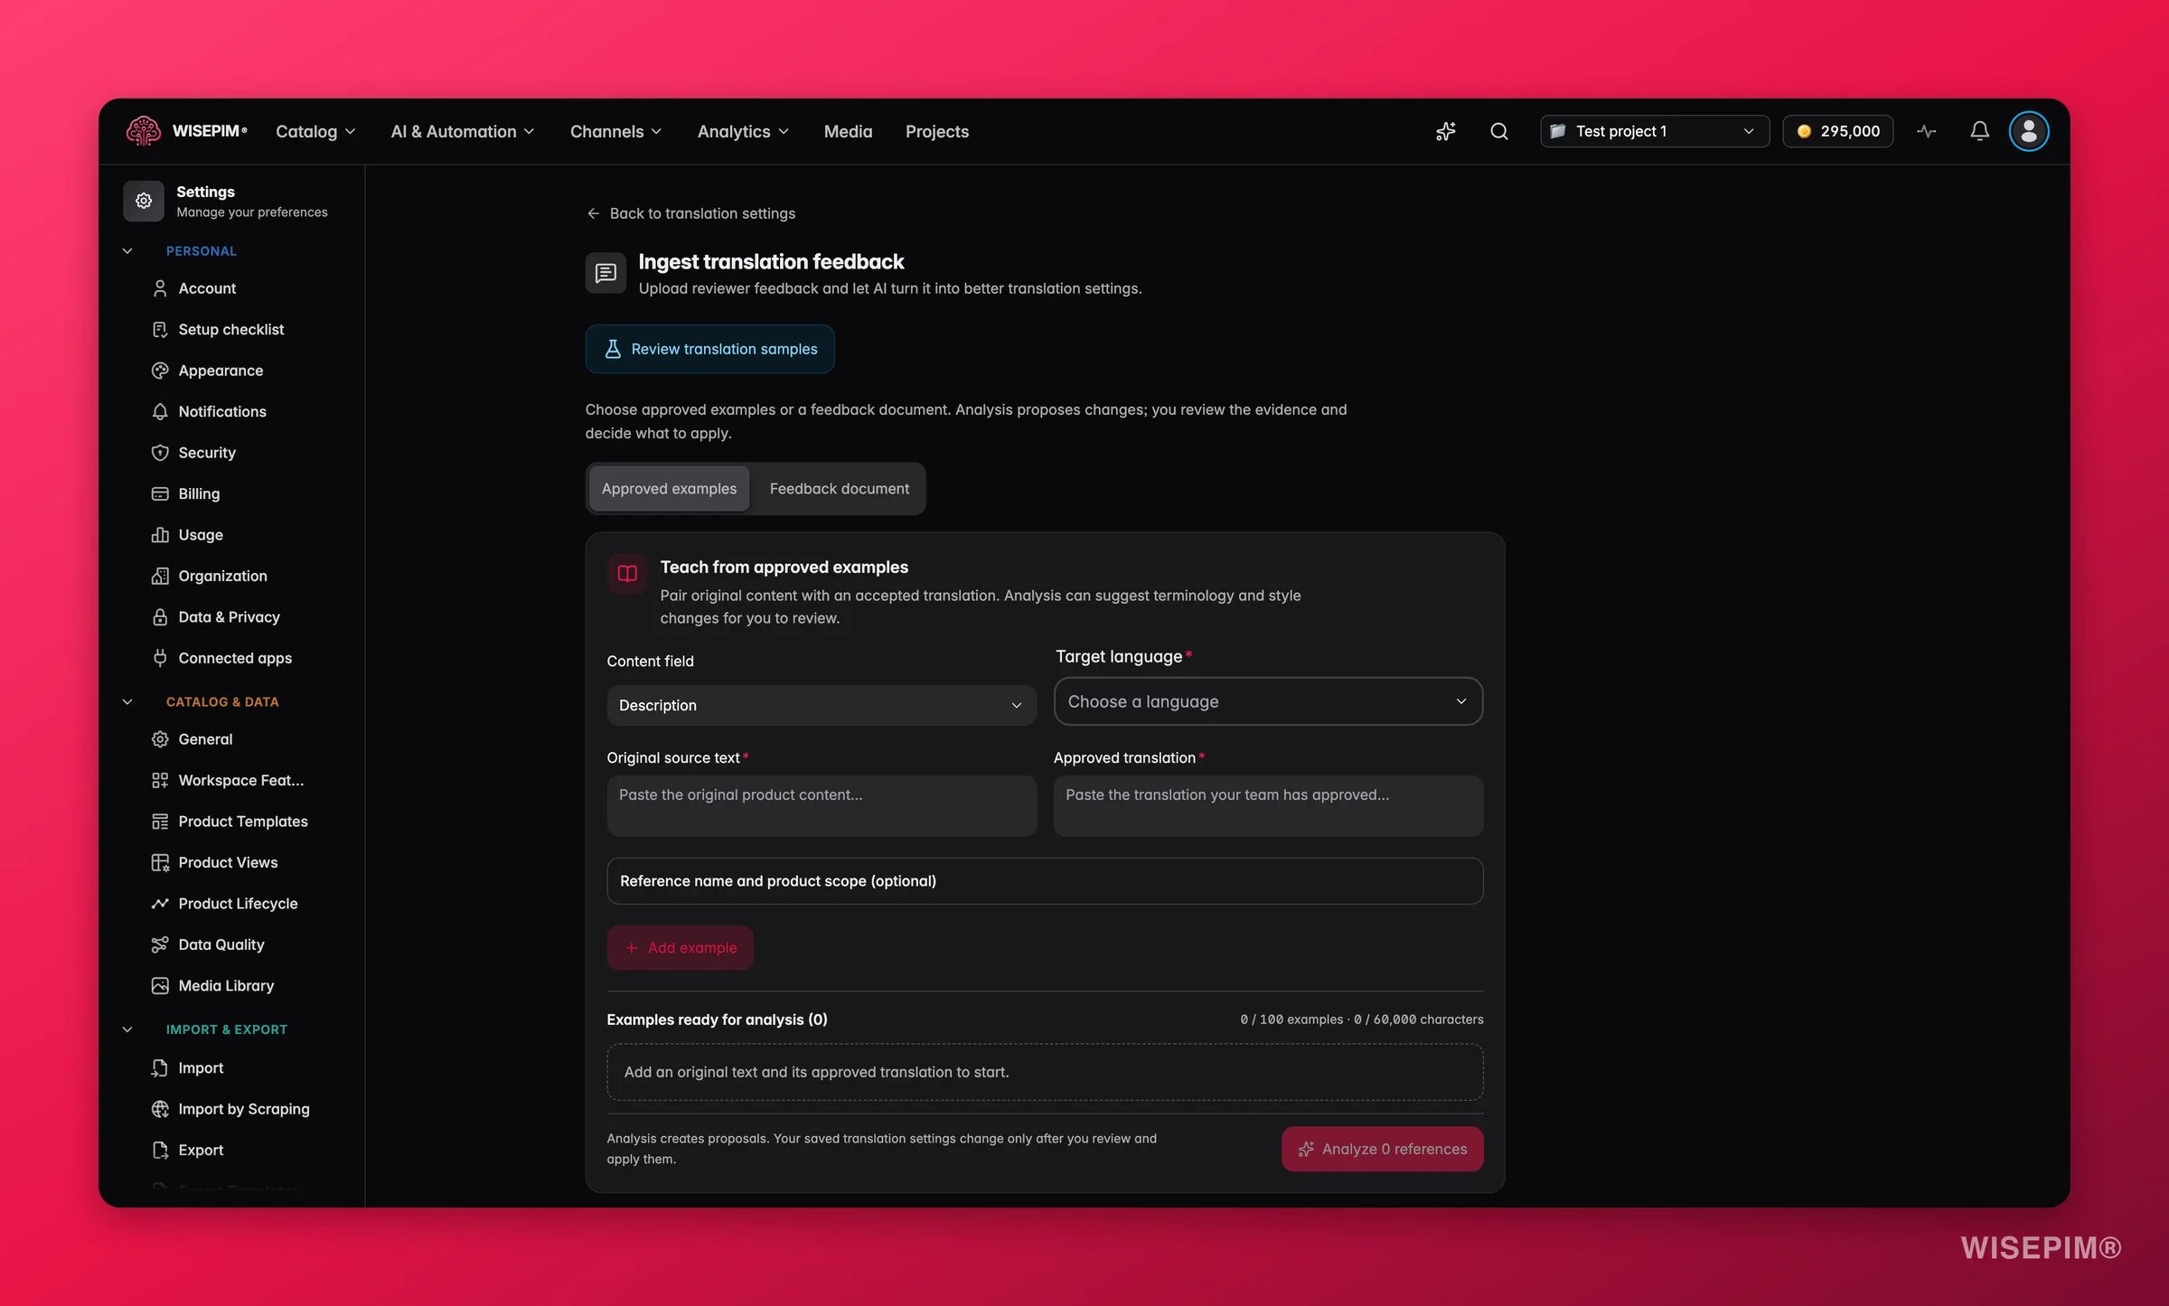The image size is (2169, 1306).
Task: Go to Projects in top navigation
Action: pos(936,131)
